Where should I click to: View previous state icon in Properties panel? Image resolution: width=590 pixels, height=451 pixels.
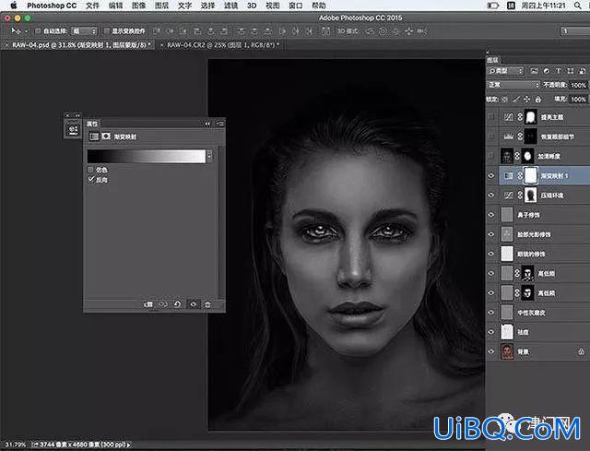(x=163, y=304)
